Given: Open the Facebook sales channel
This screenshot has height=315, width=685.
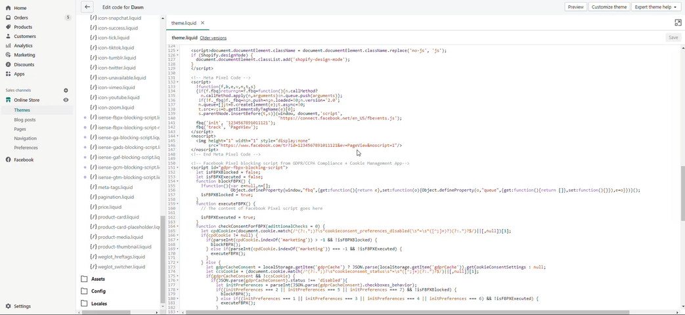Looking at the screenshot, I should coord(24,160).
